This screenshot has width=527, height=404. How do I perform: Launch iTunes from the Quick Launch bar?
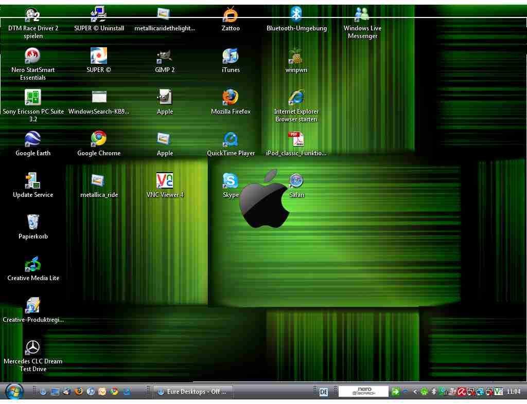[x=91, y=392]
